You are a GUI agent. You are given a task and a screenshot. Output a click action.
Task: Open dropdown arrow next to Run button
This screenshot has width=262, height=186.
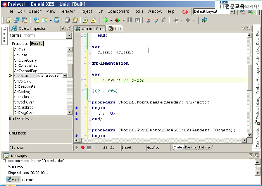(111, 21)
